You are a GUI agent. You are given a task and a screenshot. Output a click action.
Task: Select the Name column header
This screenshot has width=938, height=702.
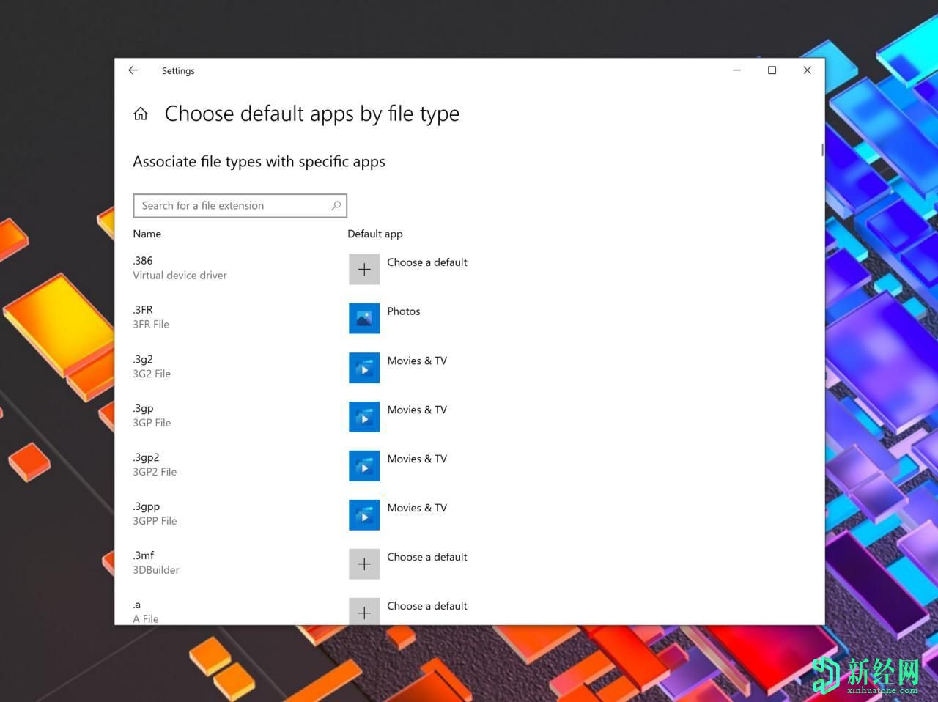pyautogui.click(x=147, y=234)
